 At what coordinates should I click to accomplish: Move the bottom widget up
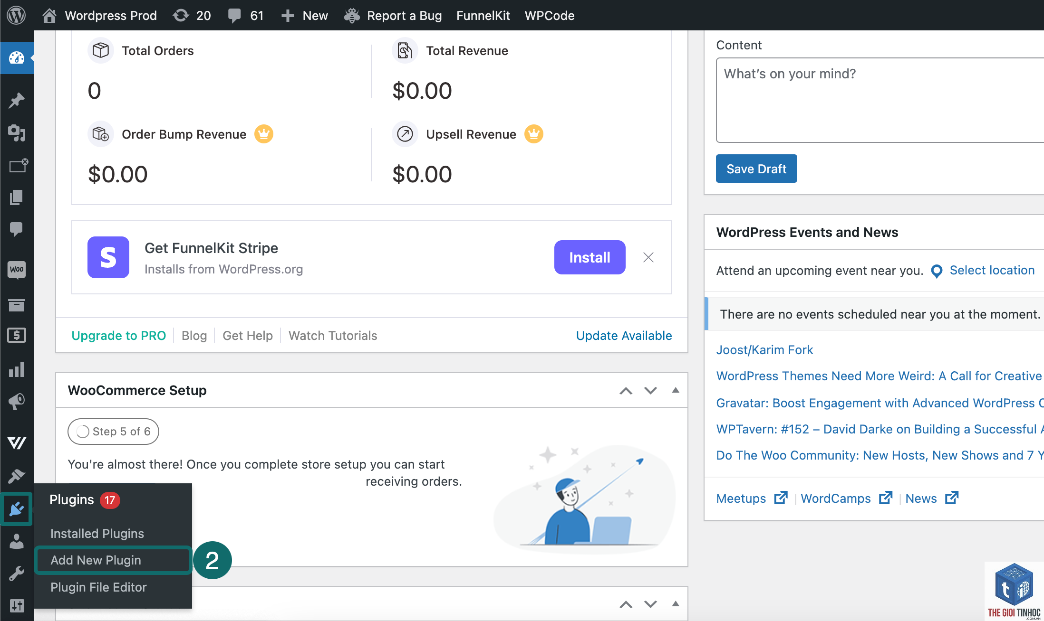coord(626,604)
